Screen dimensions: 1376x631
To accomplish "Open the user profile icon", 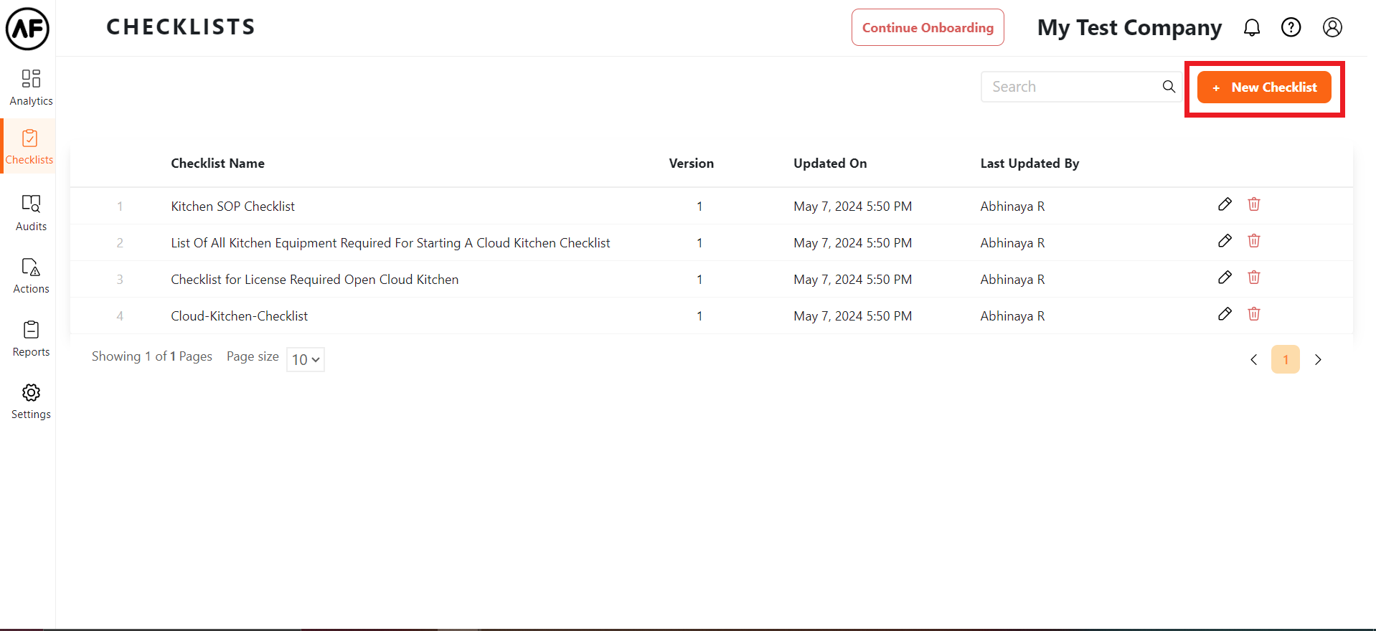I will [1332, 28].
